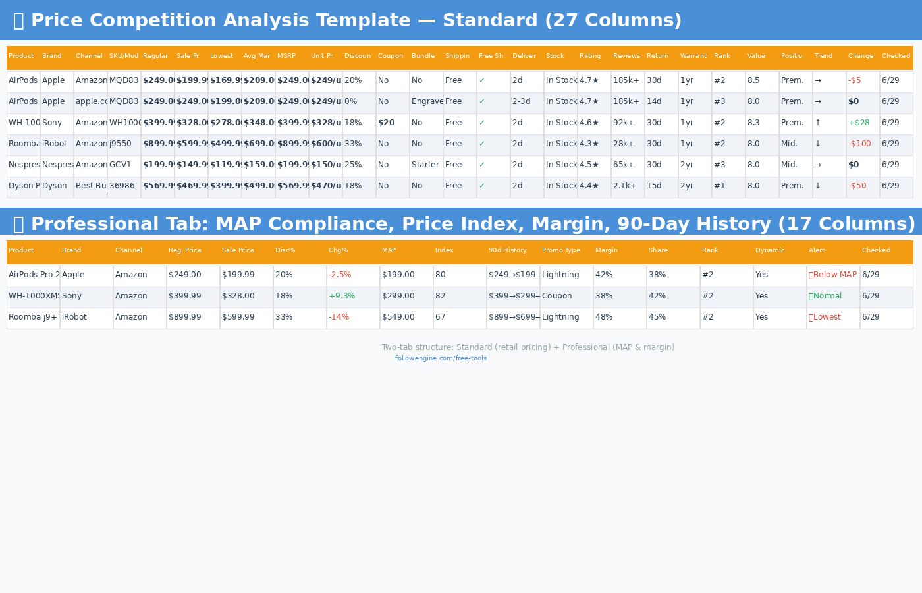Select the 'Lowest' alert cell
The width and height of the screenshot is (922, 593).
pyautogui.click(x=833, y=318)
